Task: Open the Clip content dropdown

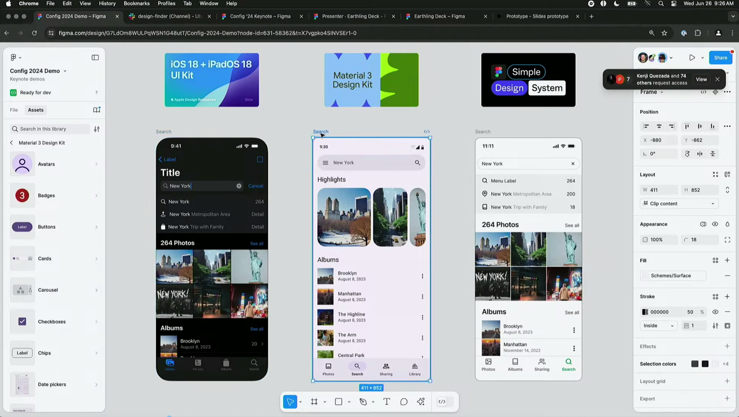Action: click(679, 204)
